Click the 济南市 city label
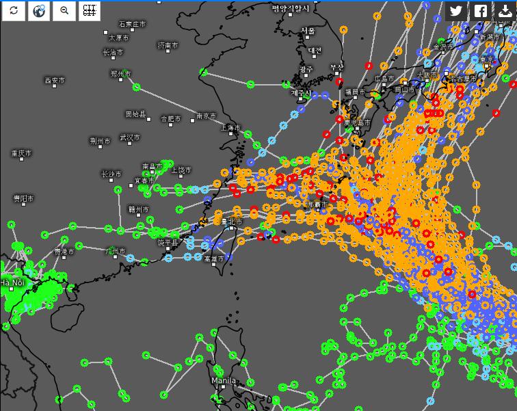This screenshot has height=411, width=517. pyautogui.click(x=168, y=45)
